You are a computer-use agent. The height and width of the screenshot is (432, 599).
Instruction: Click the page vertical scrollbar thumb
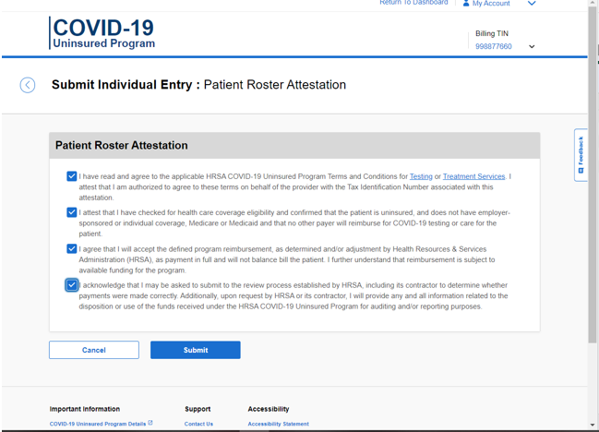click(593, 175)
